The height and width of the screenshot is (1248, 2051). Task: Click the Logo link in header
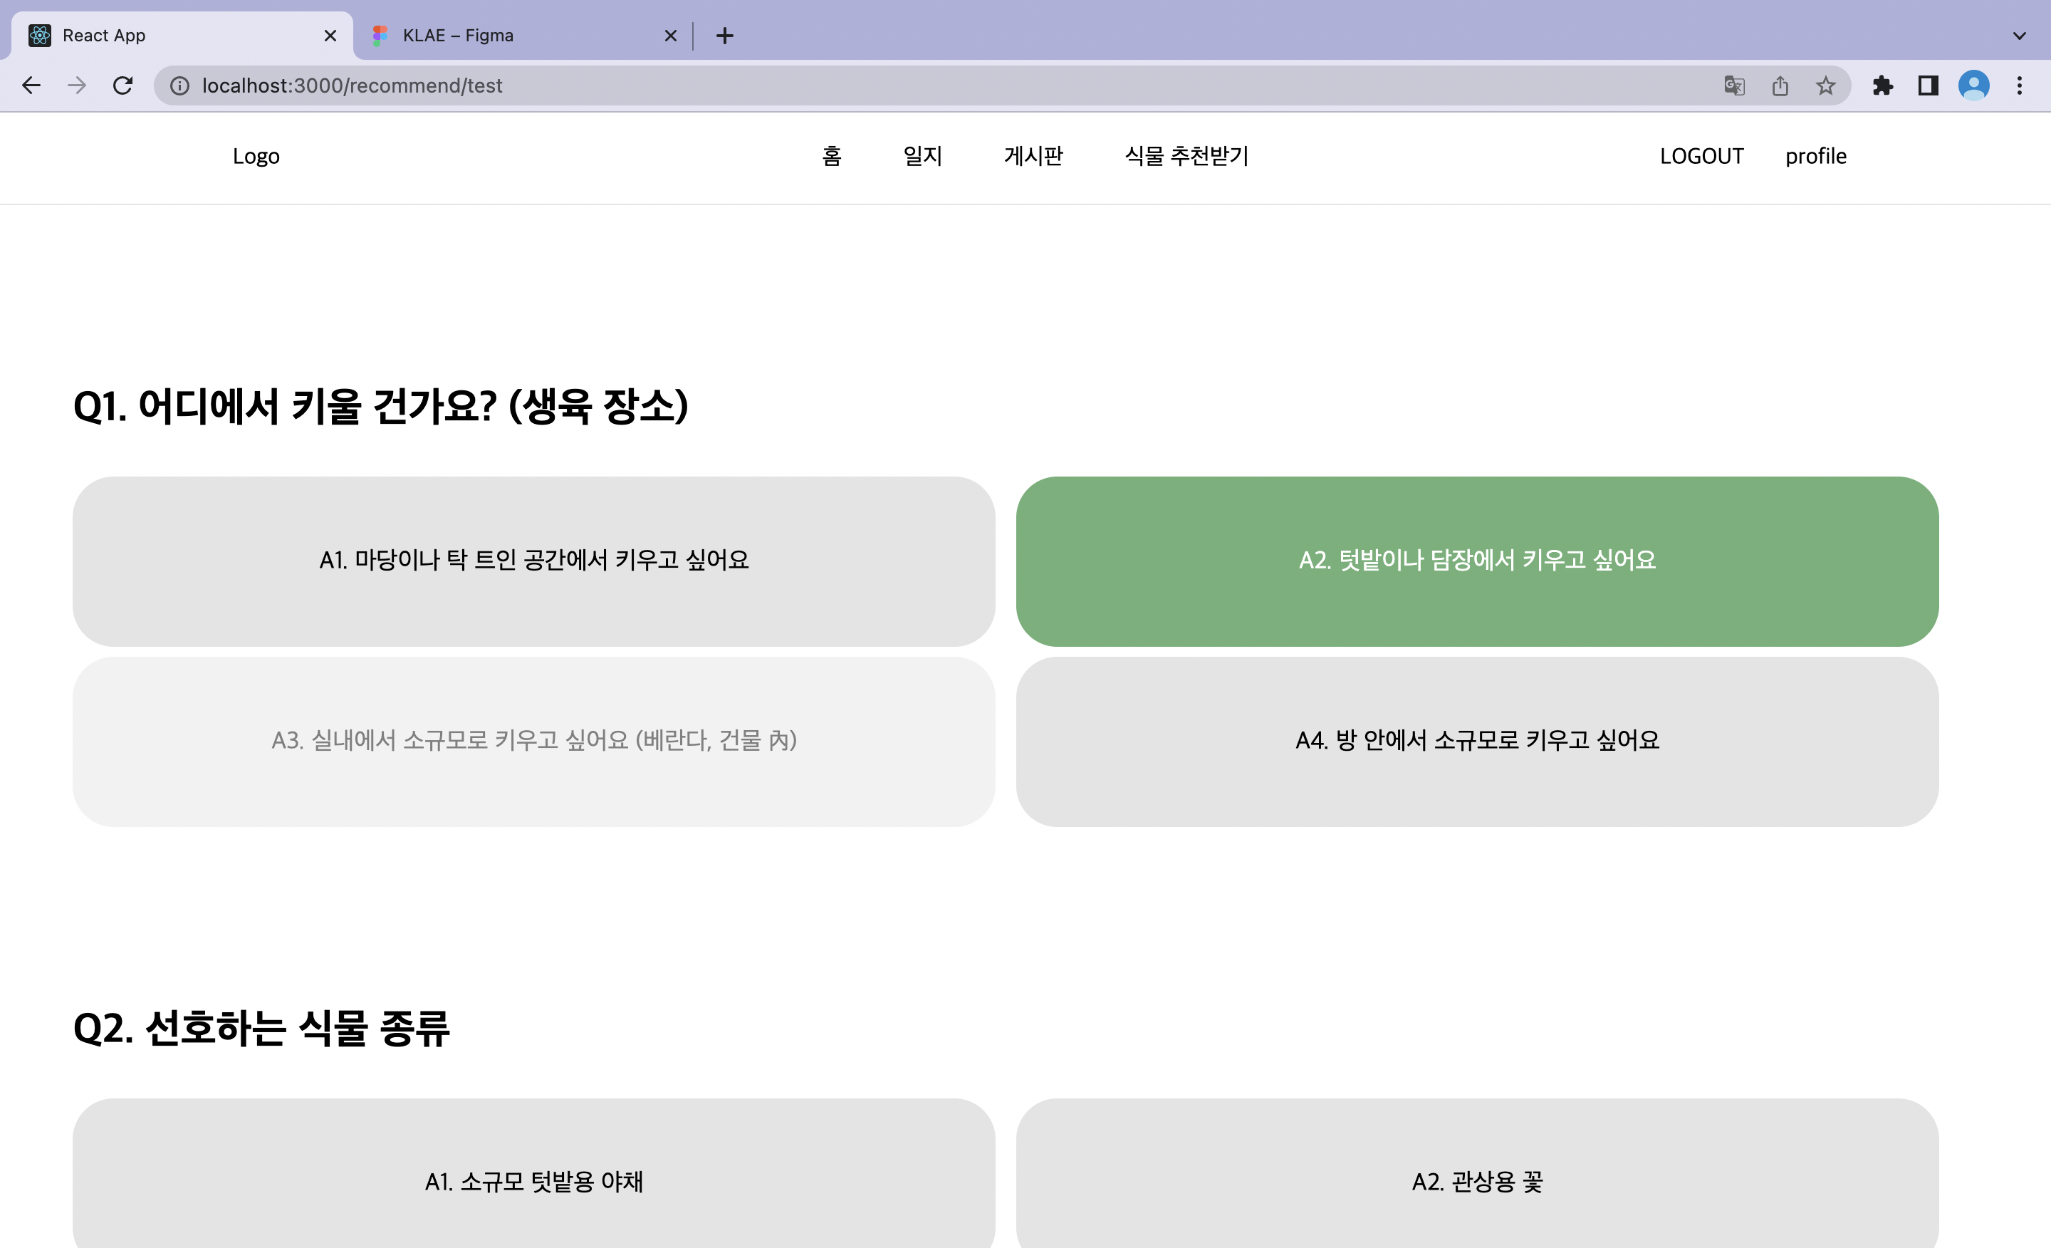point(256,157)
